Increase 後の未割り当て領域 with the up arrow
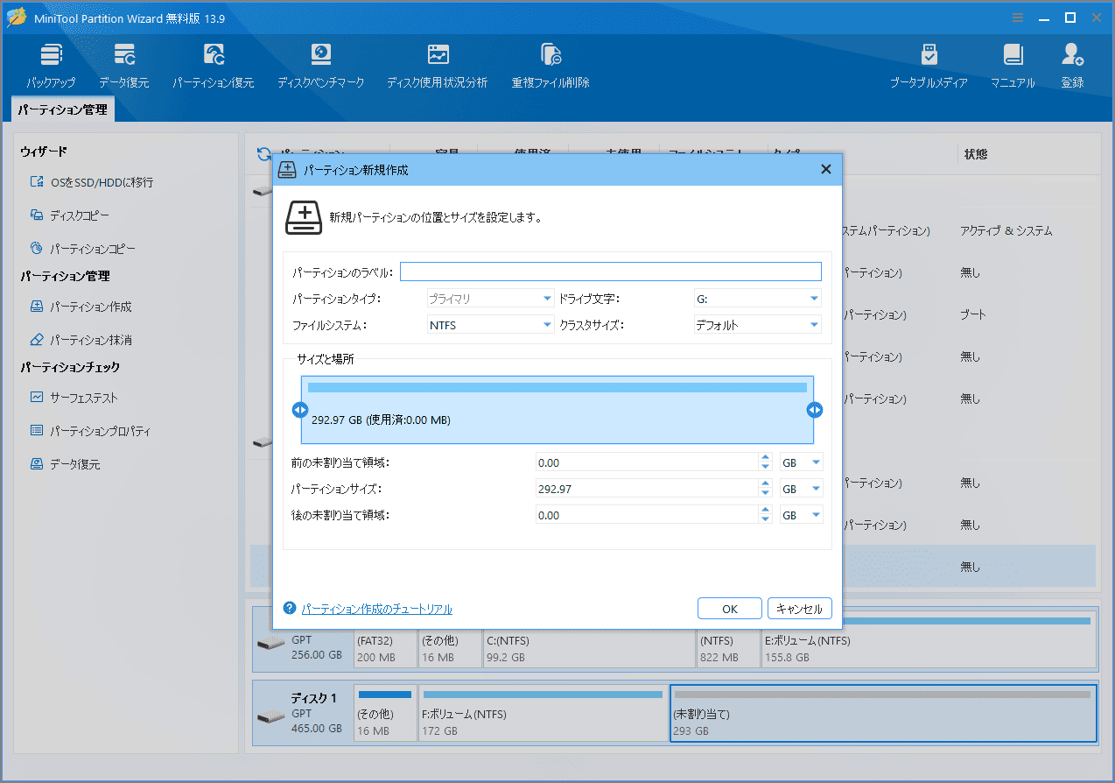Image resolution: width=1115 pixels, height=783 pixels. (x=766, y=510)
